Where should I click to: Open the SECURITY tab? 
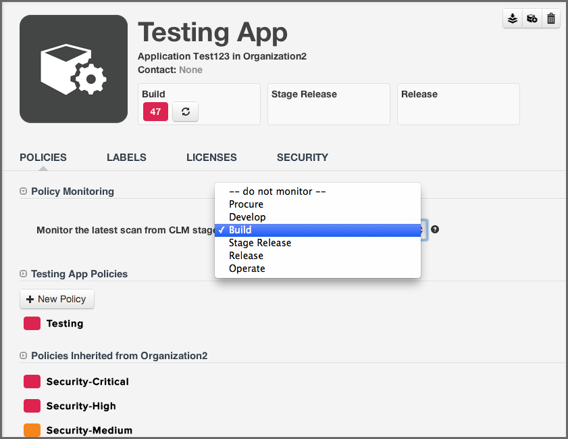point(302,157)
